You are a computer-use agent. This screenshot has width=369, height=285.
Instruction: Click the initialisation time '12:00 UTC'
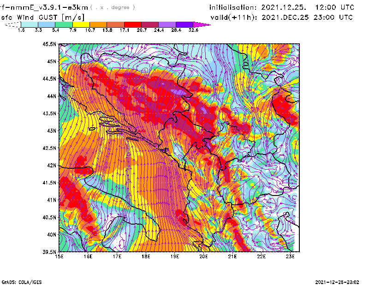tap(335, 7)
